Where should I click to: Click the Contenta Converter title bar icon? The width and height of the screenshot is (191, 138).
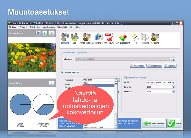point(10,23)
